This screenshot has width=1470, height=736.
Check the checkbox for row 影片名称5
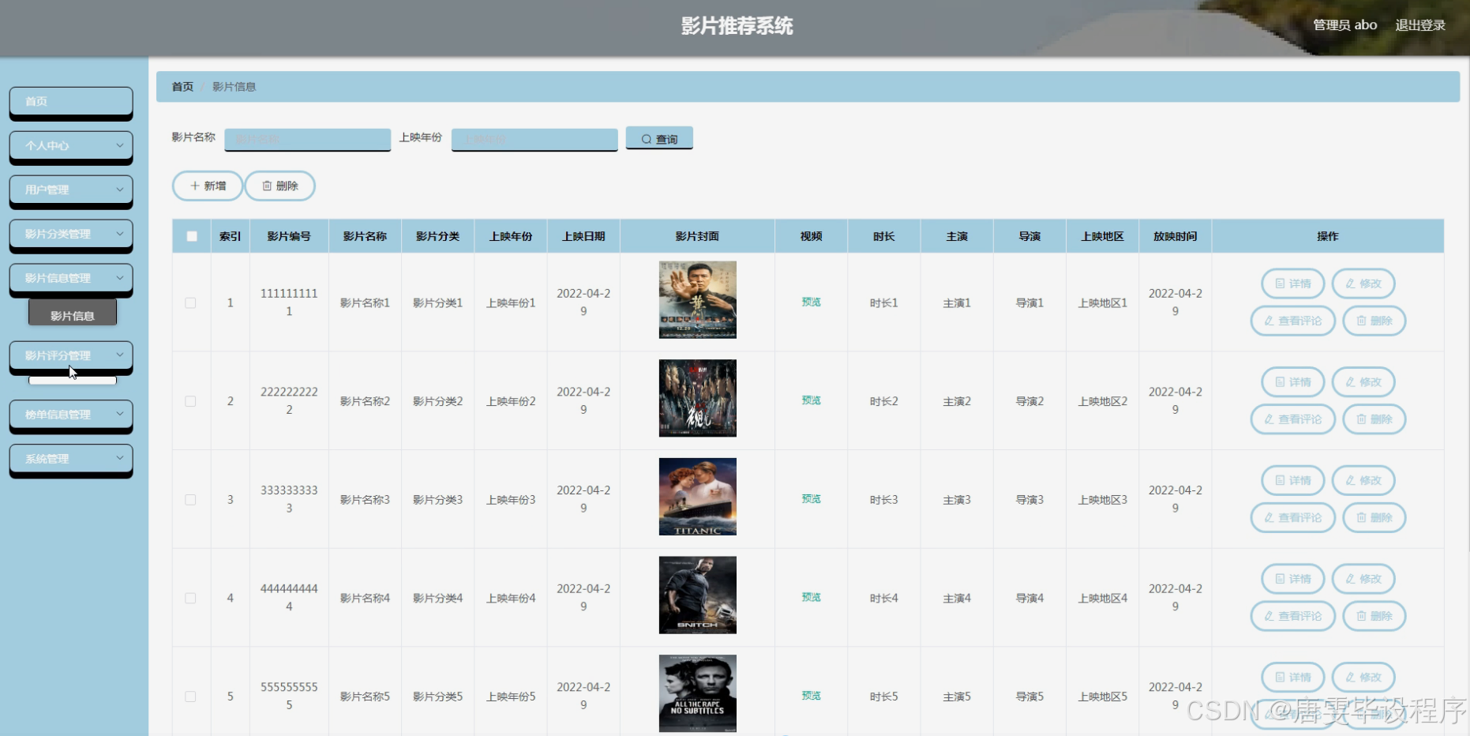[190, 697]
